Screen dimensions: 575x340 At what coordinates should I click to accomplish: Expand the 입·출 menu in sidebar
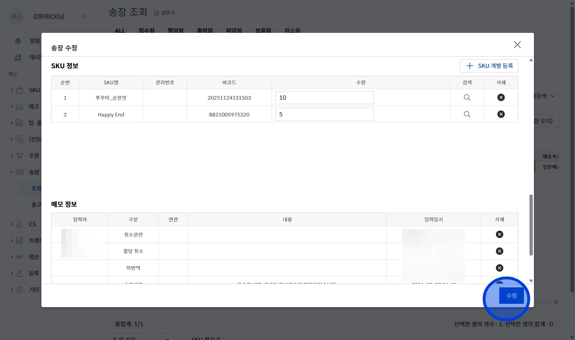pyautogui.click(x=12, y=123)
